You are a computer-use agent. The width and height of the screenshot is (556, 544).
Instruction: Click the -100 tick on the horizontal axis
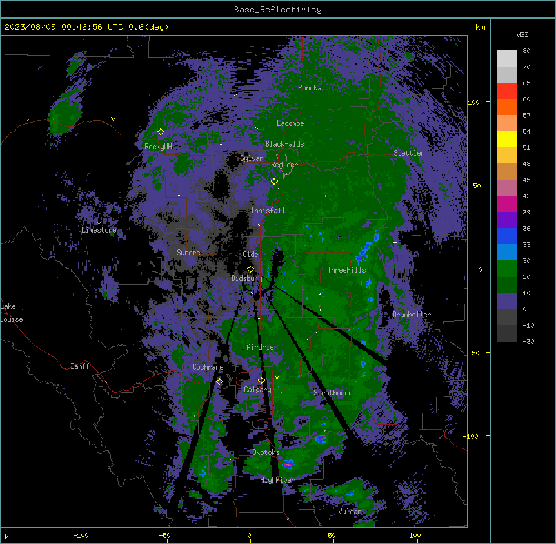coord(81,535)
